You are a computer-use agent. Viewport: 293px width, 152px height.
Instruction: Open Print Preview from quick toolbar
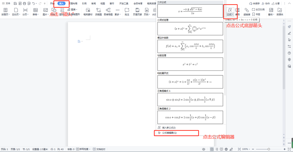(x=29, y=3)
